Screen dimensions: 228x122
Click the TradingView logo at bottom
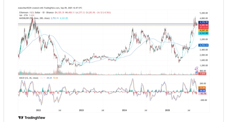point(32,118)
